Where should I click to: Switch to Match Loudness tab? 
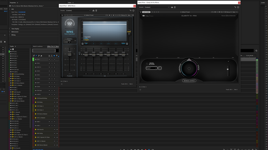[x=38, y=46]
